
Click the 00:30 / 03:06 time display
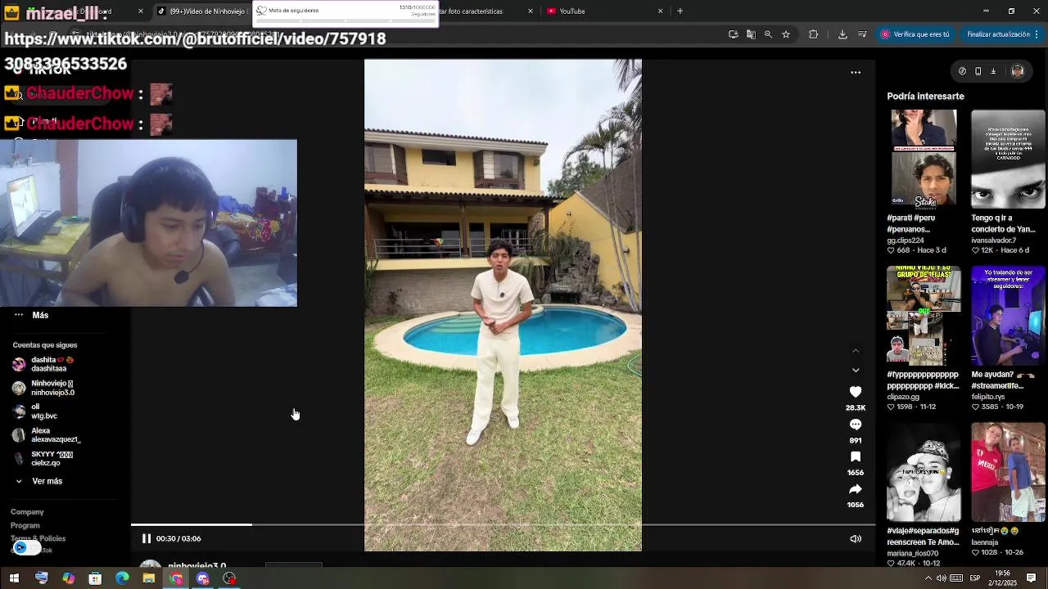click(x=178, y=538)
